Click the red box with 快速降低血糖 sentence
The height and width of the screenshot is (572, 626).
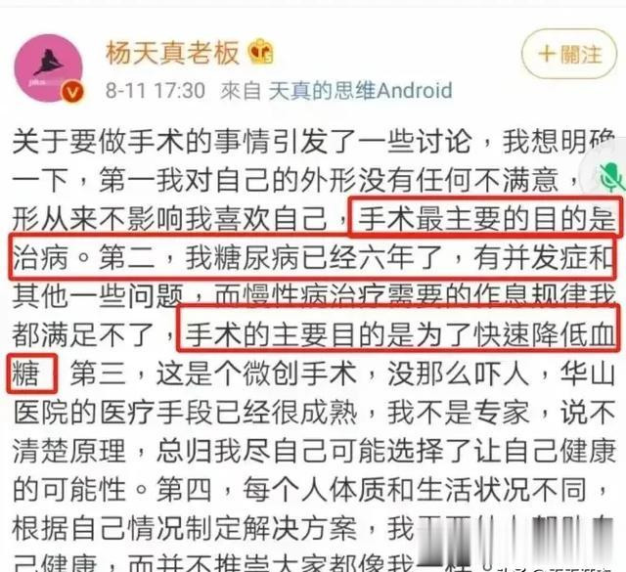point(398,329)
